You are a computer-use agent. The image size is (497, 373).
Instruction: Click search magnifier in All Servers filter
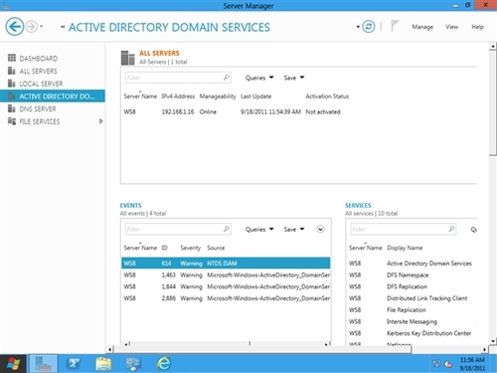227,78
